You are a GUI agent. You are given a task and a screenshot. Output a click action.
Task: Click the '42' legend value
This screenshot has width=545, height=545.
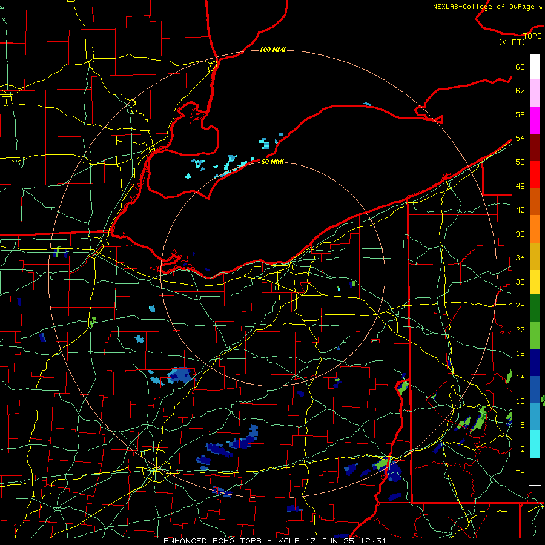click(520, 210)
